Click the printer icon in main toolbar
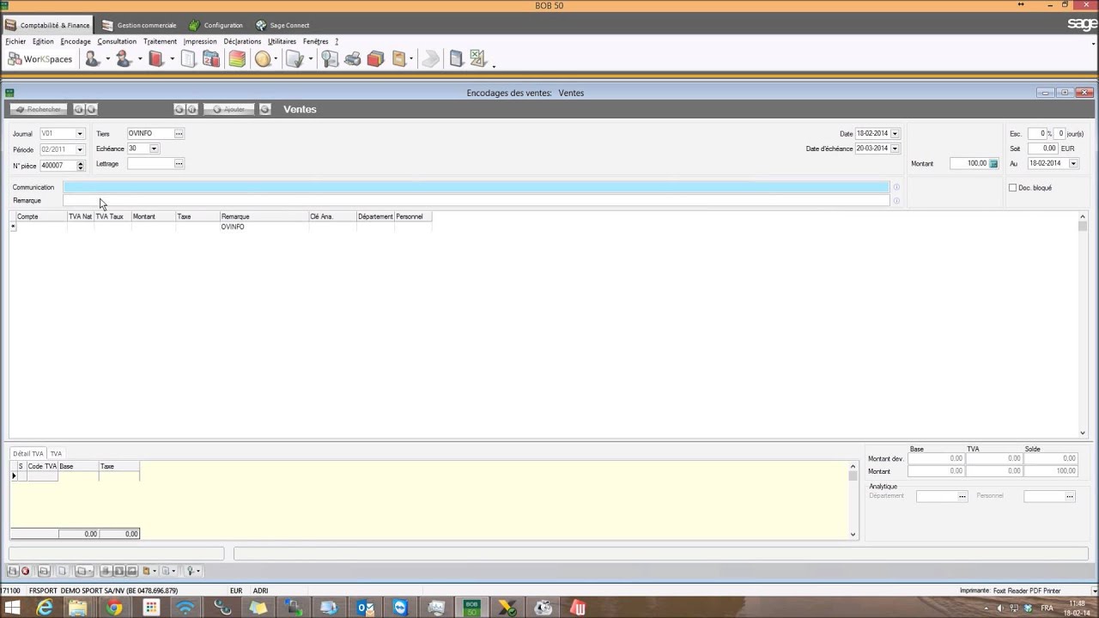 pyautogui.click(x=352, y=59)
